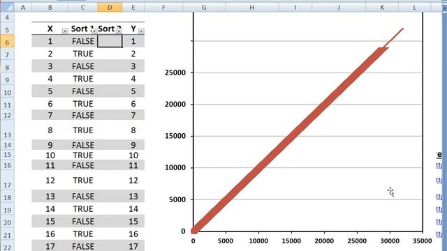
Task: Click the 20000 label on horizontal axis
Action: pyautogui.click(x=324, y=241)
